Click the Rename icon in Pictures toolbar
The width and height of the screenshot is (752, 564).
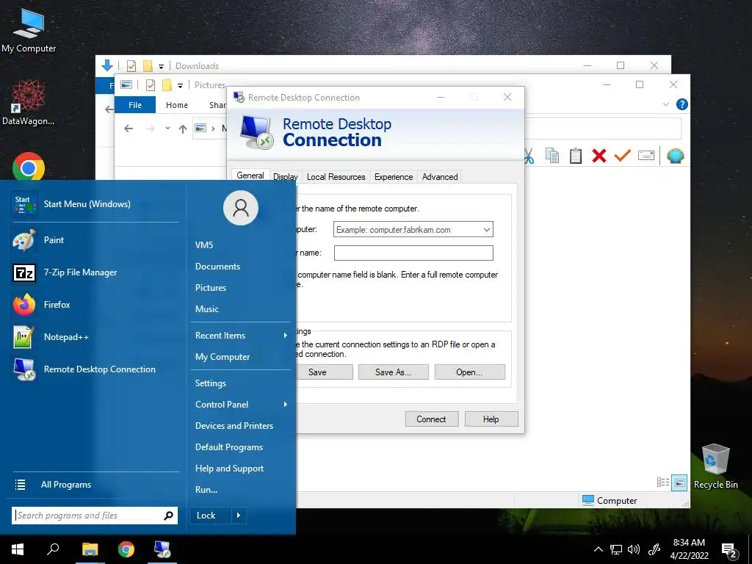click(646, 156)
